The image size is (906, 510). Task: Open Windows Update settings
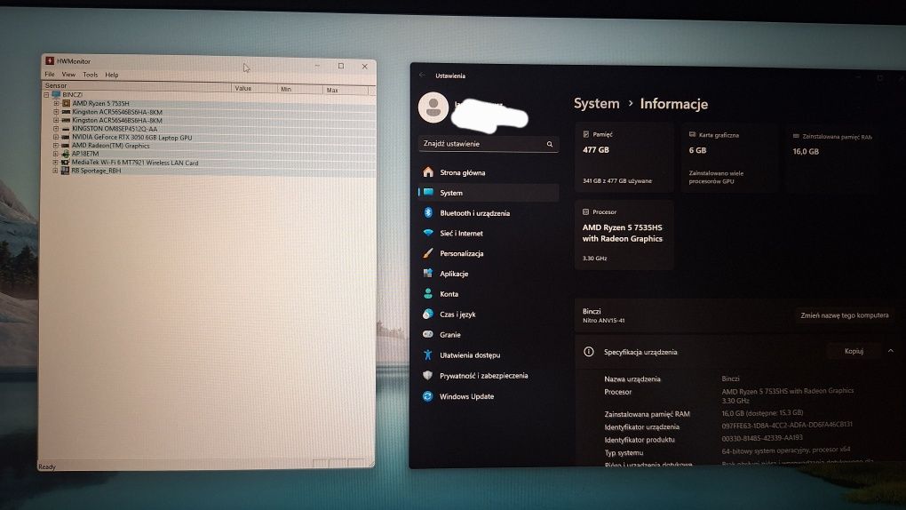[489, 396]
